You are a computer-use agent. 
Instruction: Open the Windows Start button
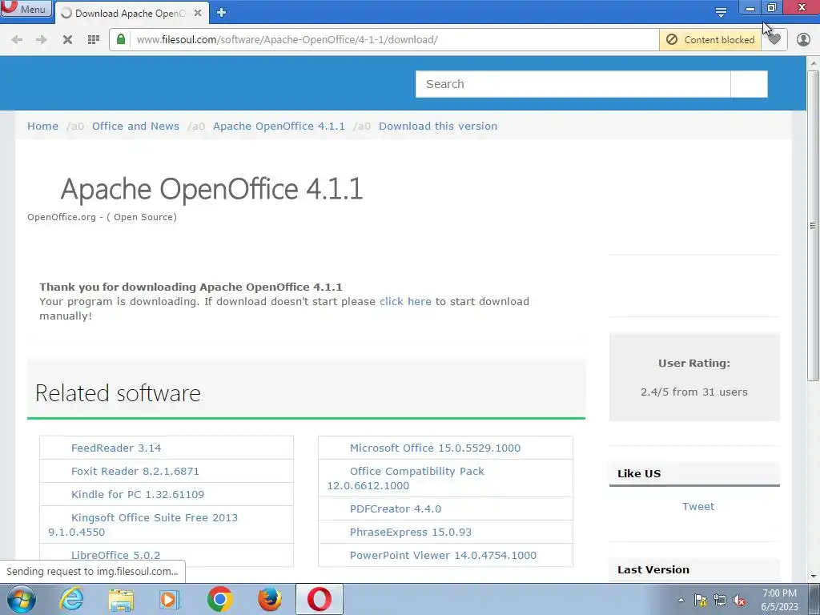[21, 599]
